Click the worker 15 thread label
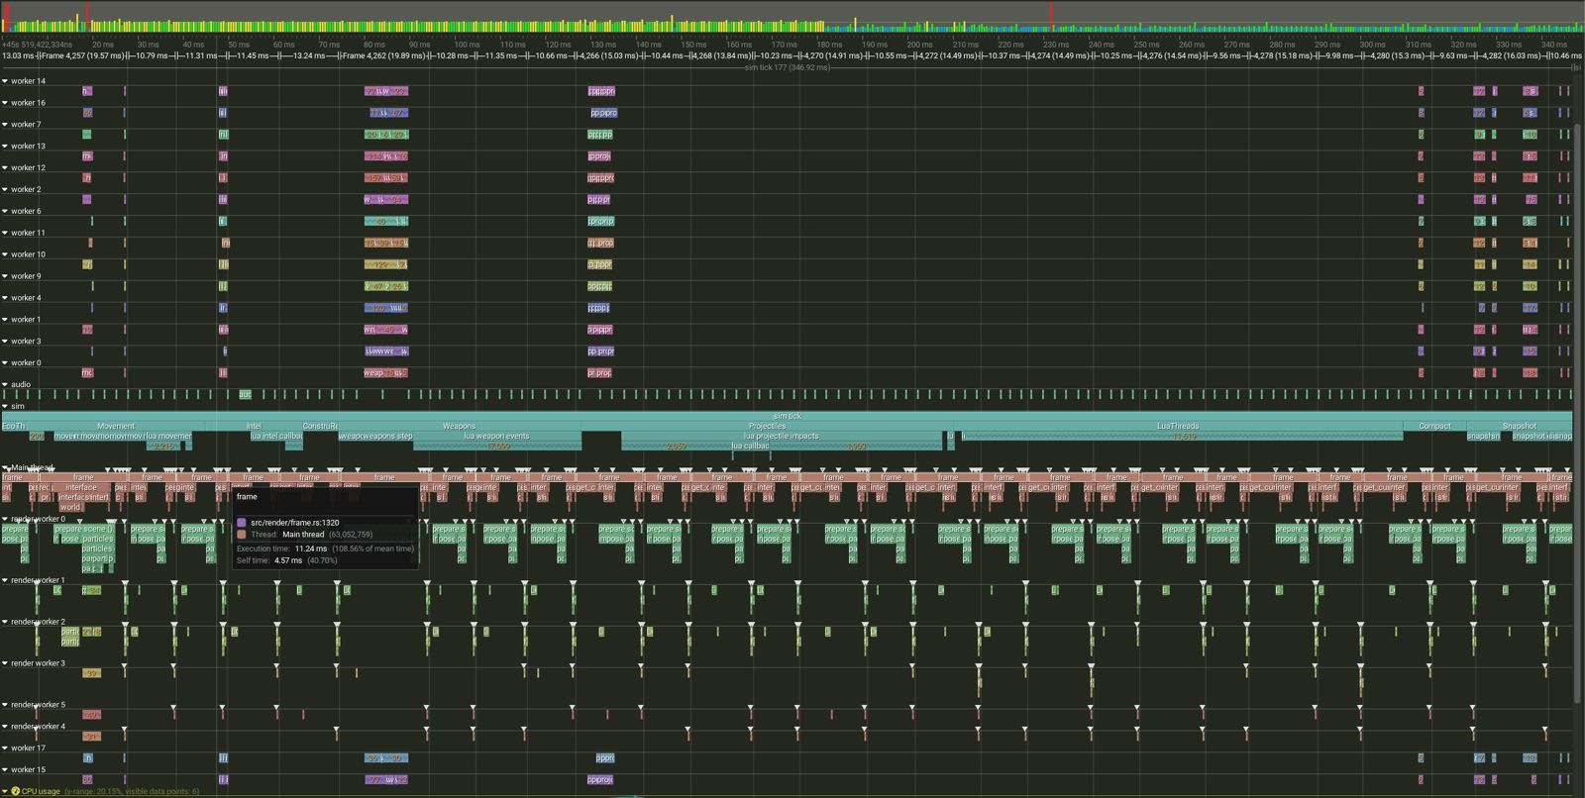 click(28, 769)
